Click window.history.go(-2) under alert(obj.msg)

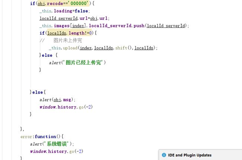click(66, 107)
